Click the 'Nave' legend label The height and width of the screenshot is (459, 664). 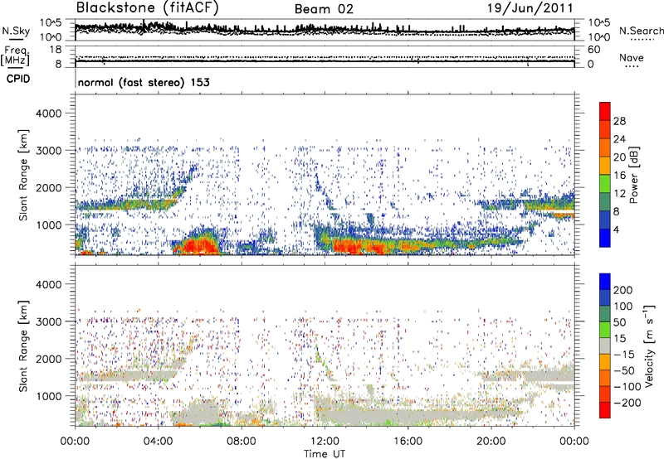point(631,57)
